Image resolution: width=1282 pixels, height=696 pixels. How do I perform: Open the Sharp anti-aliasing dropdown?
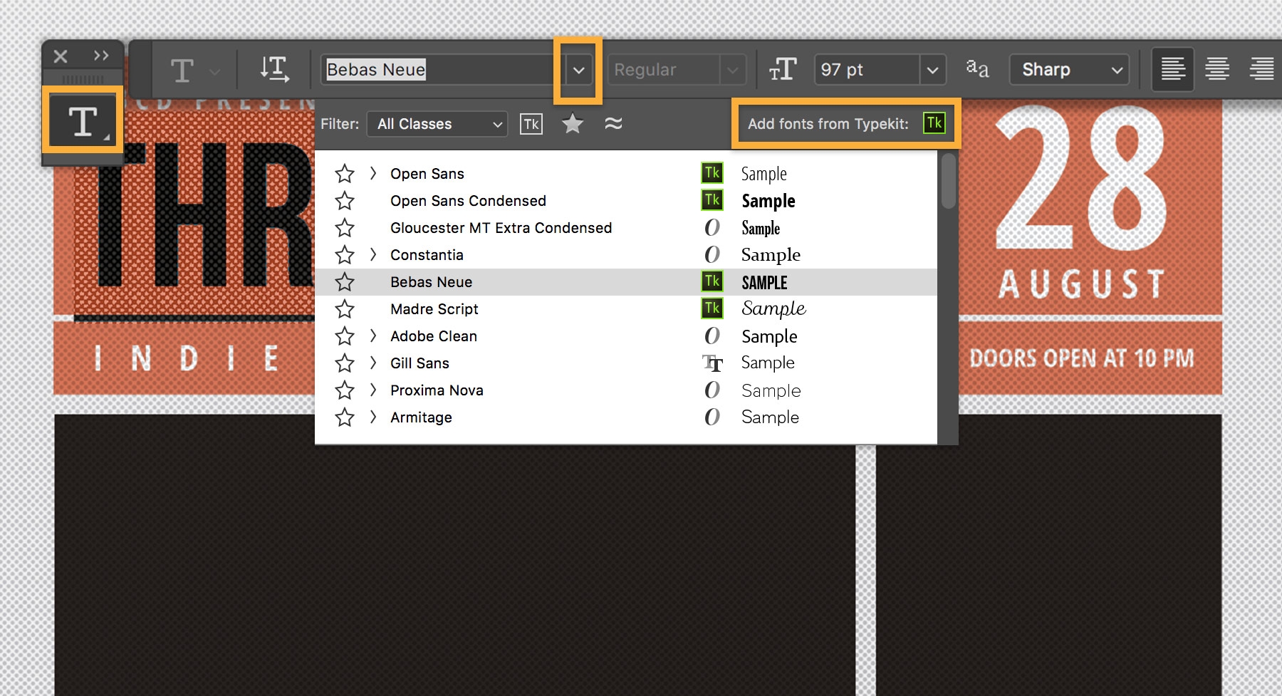(x=1117, y=69)
